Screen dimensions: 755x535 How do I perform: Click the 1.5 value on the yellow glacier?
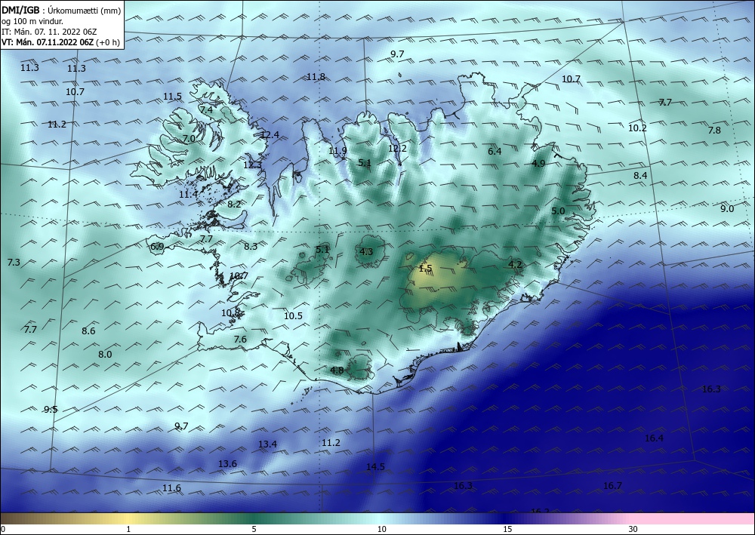pyautogui.click(x=426, y=269)
